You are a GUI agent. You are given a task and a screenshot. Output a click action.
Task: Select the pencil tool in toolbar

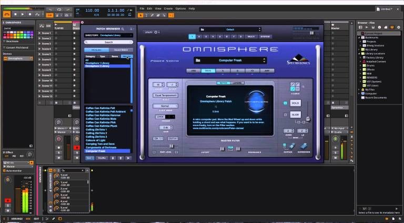(x=152, y=15)
